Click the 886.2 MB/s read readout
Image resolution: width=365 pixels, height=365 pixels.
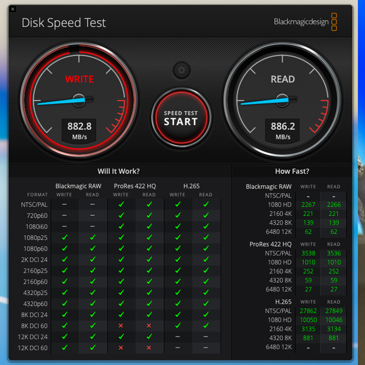coord(282,130)
